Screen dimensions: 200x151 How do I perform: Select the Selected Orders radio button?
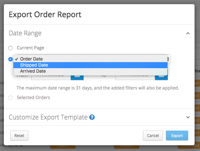tap(11, 98)
